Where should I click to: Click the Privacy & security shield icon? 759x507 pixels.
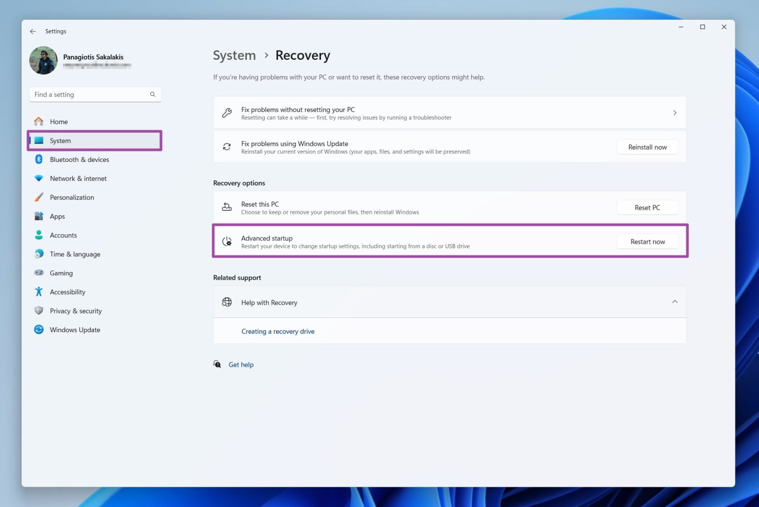[39, 311]
